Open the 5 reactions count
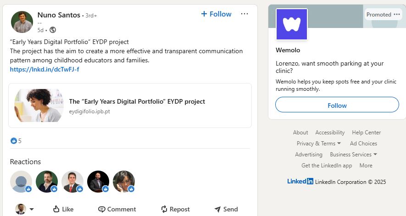This screenshot has height=216, width=406. (17, 141)
